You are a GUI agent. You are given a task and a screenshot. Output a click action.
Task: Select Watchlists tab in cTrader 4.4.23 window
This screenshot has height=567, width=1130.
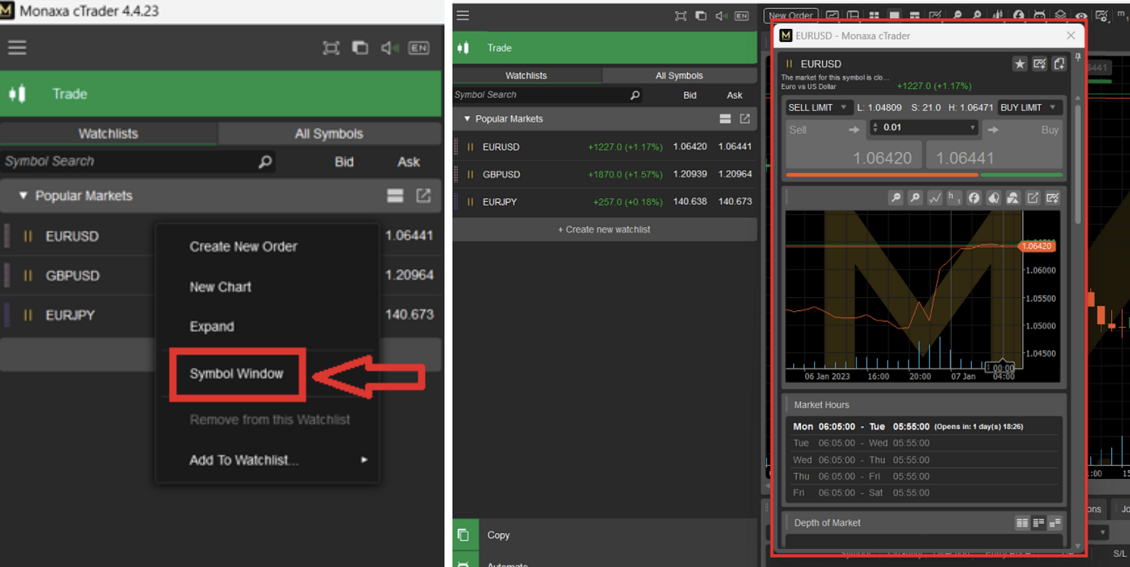(108, 133)
